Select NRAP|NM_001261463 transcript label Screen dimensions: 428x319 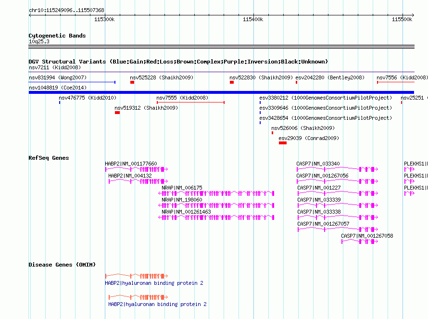click(186, 212)
